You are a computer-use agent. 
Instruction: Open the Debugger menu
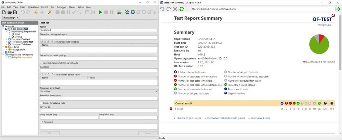pos(62,7)
